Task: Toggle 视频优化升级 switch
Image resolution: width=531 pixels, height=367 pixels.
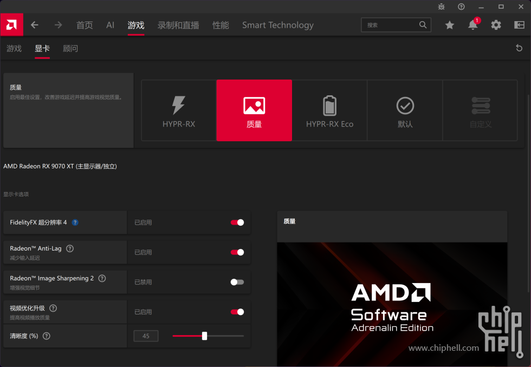Action: [x=237, y=312]
